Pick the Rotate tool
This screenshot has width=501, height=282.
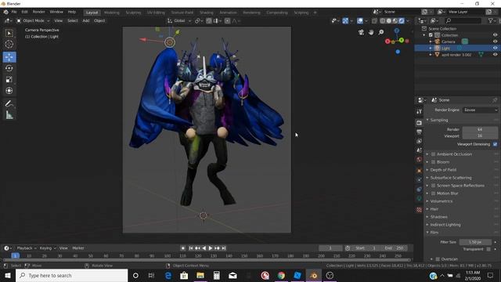9,68
